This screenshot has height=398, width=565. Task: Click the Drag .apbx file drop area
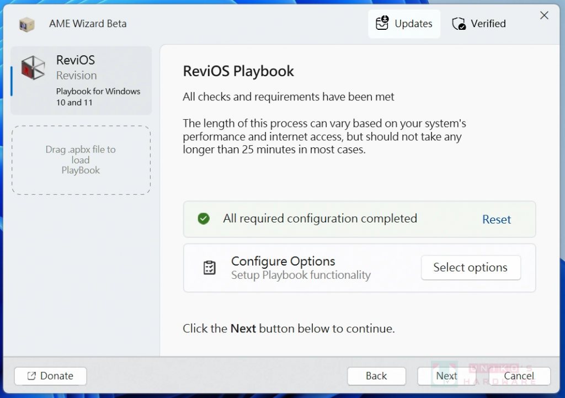pos(81,160)
